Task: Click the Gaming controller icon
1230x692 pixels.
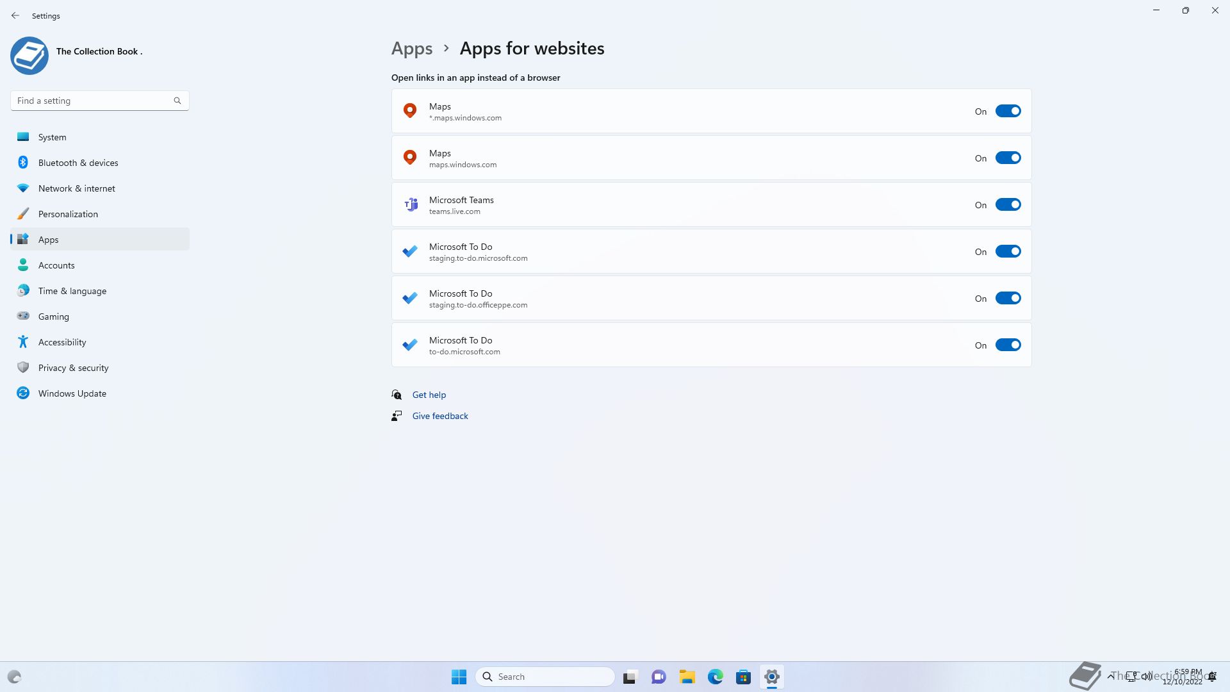Action: coord(23,316)
